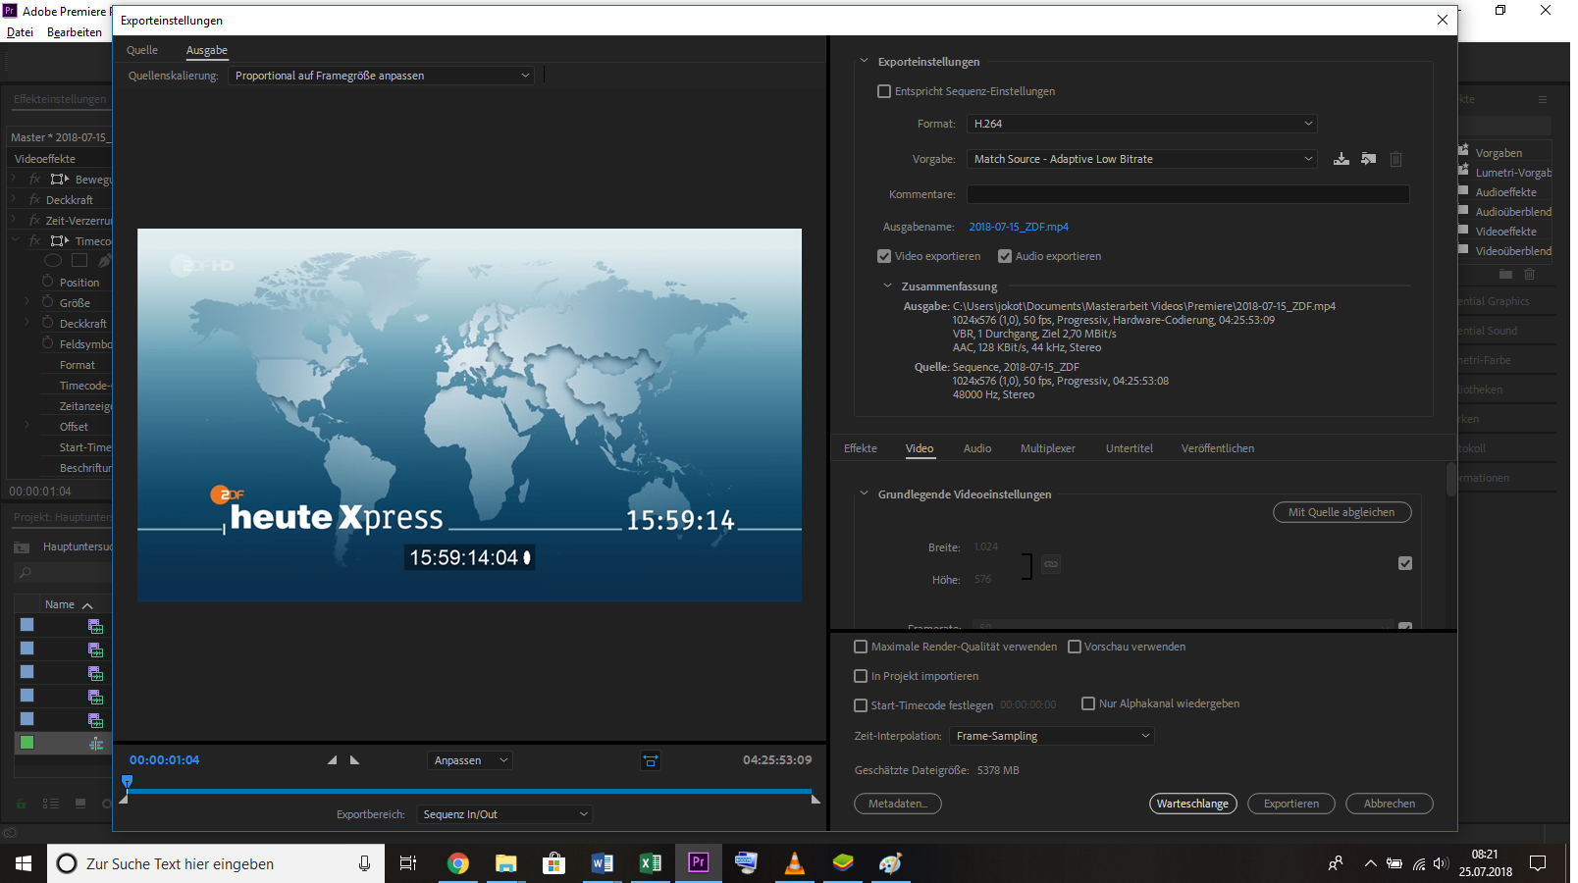Click the Mit Quelle abgleichen button
This screenshot has height=883, width=1578.
pyautogui.click(x=1341, y=512)
